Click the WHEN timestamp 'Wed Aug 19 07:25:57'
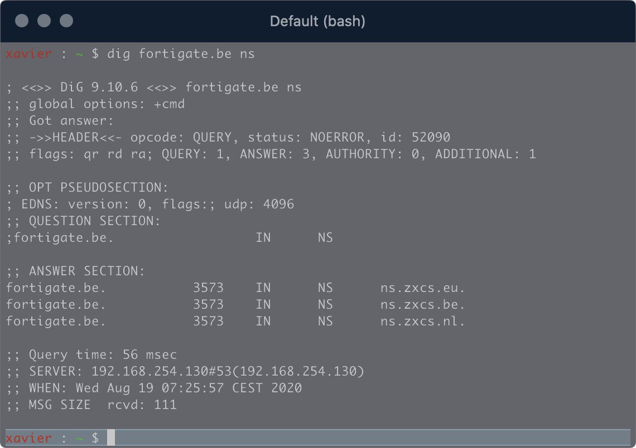The image size is (636, 448). [x=150, y=388]
